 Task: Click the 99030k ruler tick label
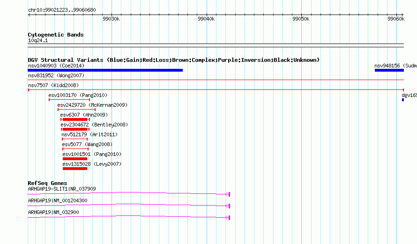click(x=111, y=19)
